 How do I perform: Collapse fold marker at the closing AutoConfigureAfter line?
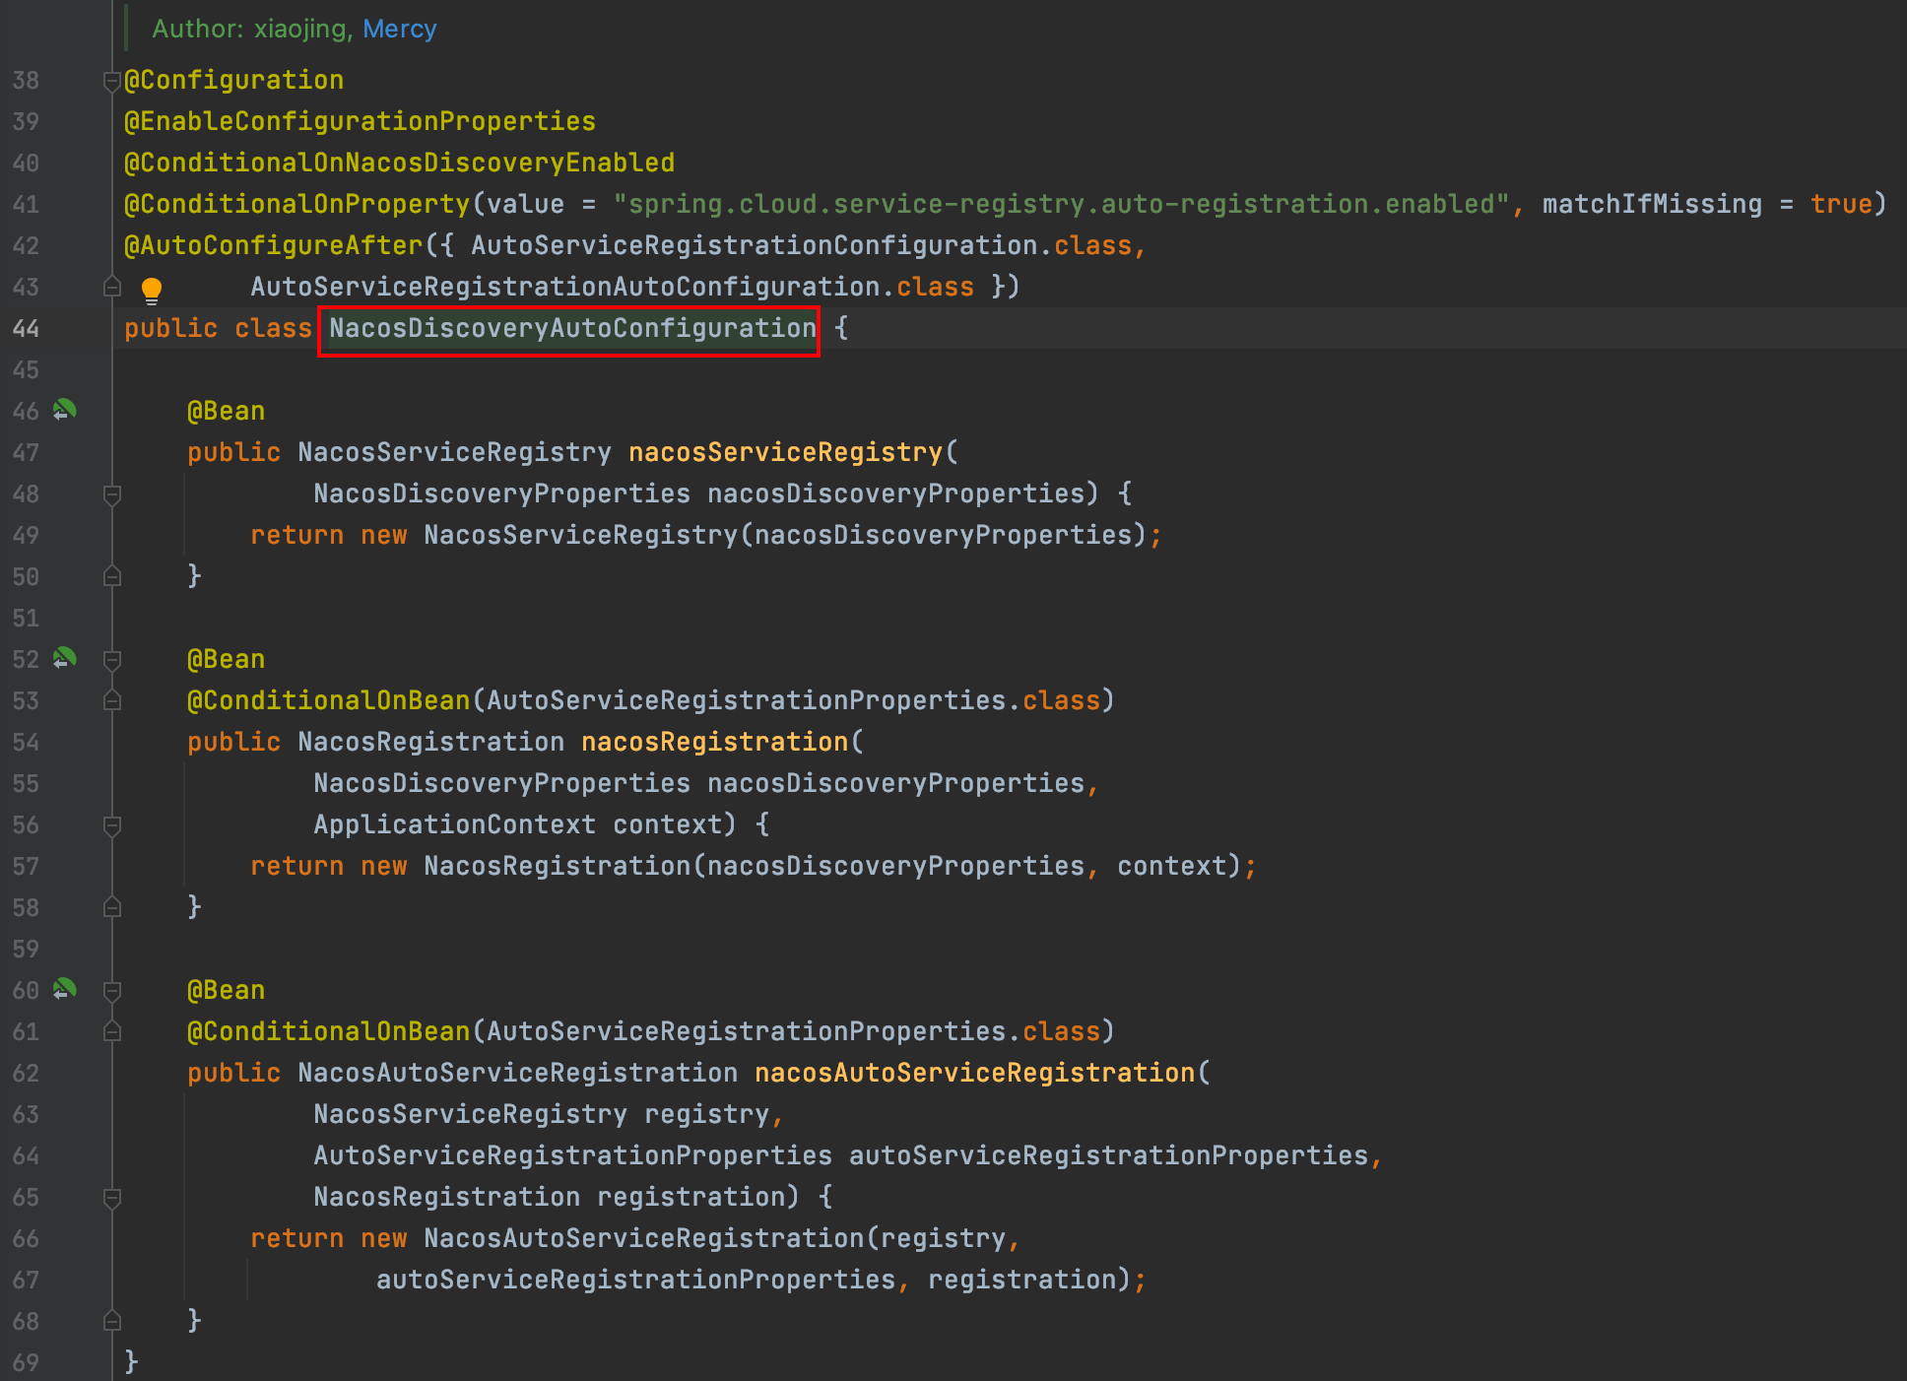[112, 287]
